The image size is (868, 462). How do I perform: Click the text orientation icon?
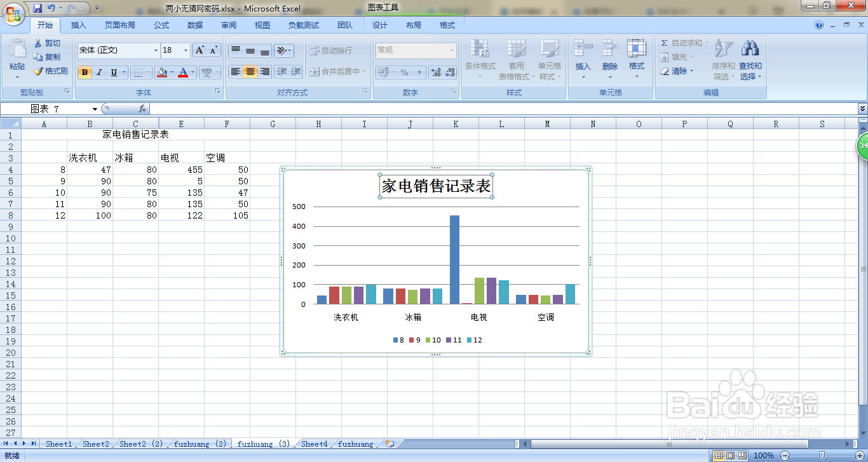(x=281, y=50)
